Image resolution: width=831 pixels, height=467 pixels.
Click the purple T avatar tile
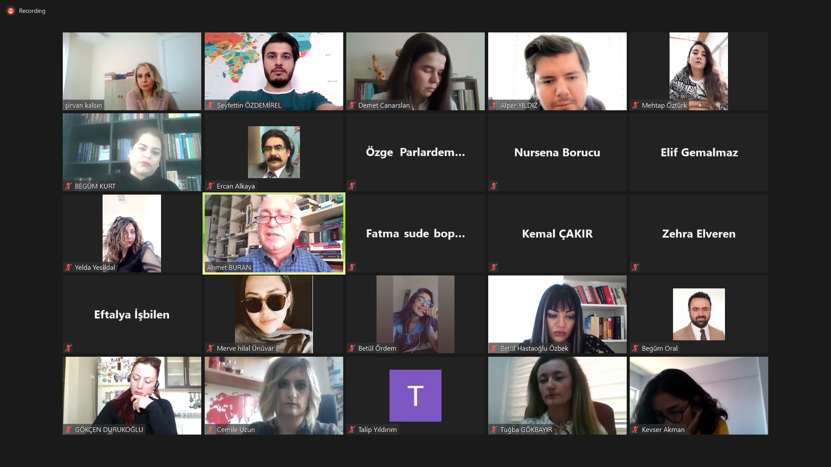pos(415,396)
